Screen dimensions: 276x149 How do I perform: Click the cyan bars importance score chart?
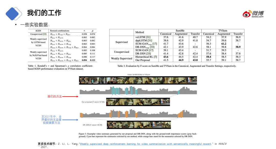(x=138, y=90)
